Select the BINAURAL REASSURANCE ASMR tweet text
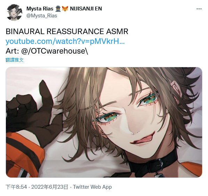The height and width of the screenshot is (196, 208). coord(67,31)
